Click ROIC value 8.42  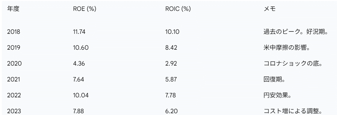pos(171,48)
